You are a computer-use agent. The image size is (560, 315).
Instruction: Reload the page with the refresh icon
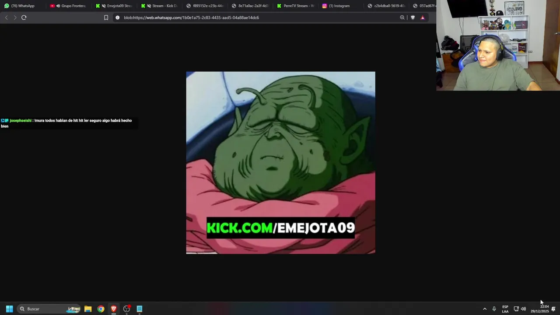click(x=24, y=17)
